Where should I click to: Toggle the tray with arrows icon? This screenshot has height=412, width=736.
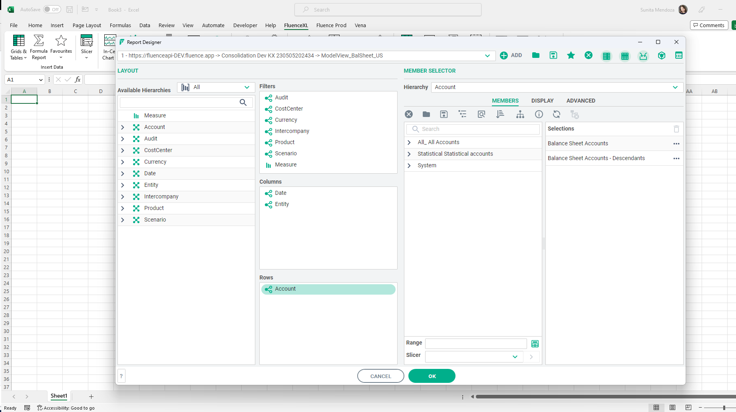[x=643, y=56]
